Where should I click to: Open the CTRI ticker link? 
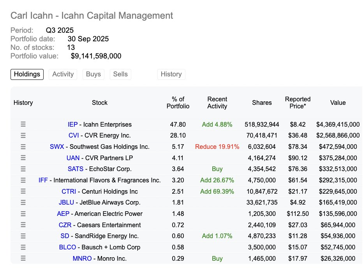69,192
